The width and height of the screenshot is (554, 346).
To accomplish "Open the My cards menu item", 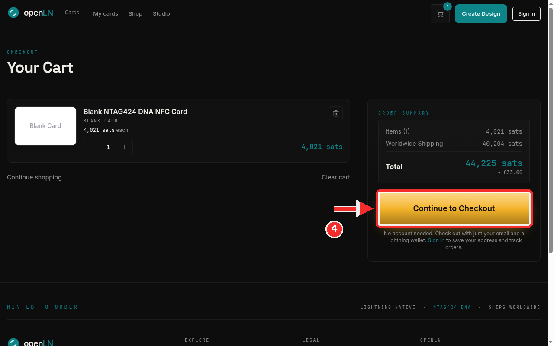I will [106, 13].
